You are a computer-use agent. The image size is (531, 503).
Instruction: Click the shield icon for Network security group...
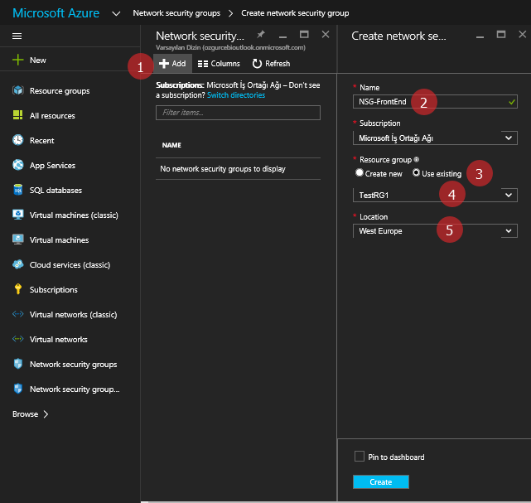[18, 389]
